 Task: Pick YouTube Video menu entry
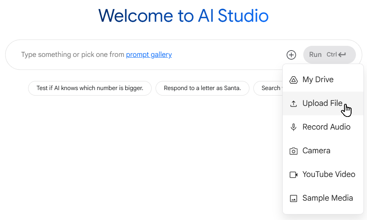(323, 175)
